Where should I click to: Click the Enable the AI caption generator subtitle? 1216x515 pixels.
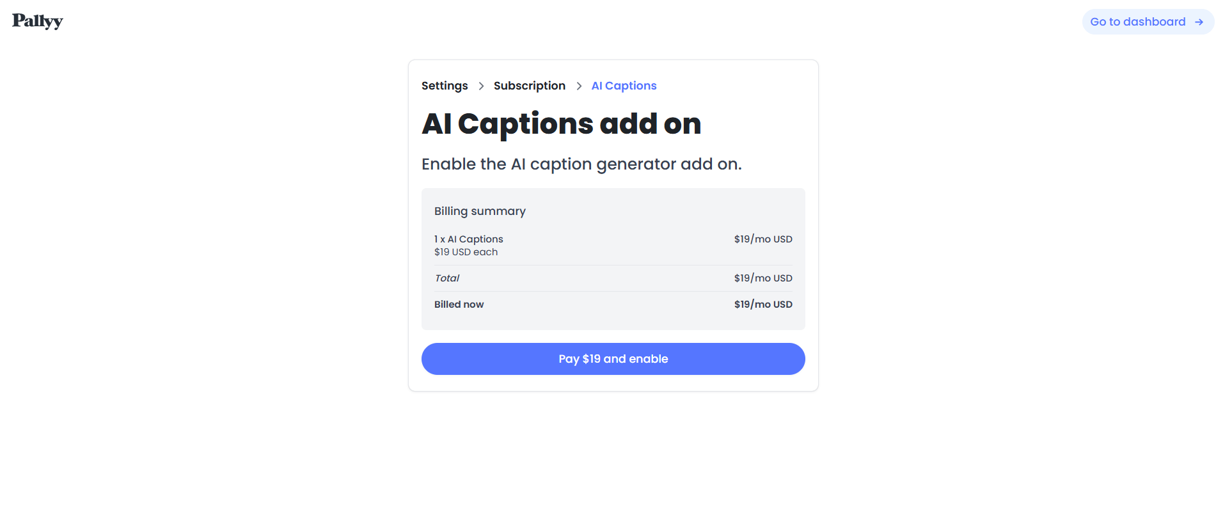pyautogui.click(x=581, y=164)
